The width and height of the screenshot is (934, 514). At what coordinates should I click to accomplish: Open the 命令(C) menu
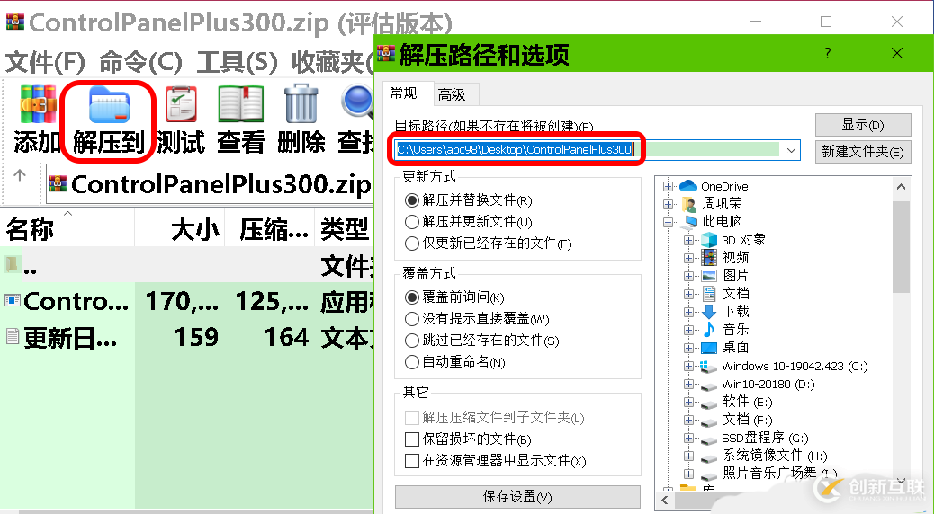140,62
